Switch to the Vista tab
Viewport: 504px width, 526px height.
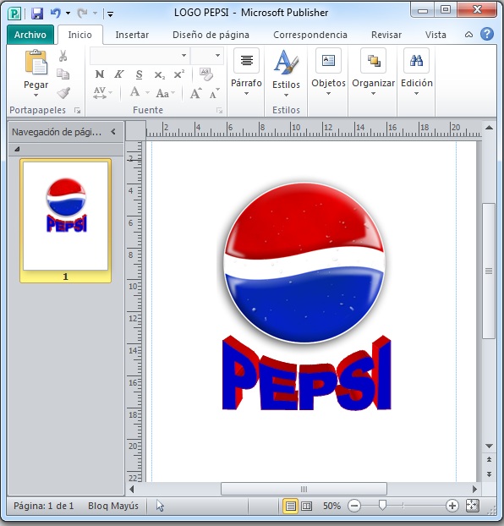(x=436, y=35)
